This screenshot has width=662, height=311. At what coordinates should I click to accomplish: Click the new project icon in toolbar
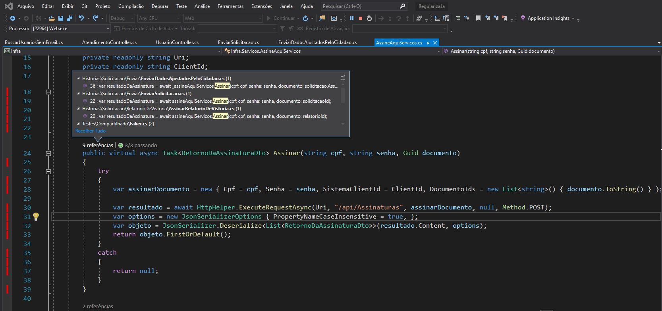[39, 18]
